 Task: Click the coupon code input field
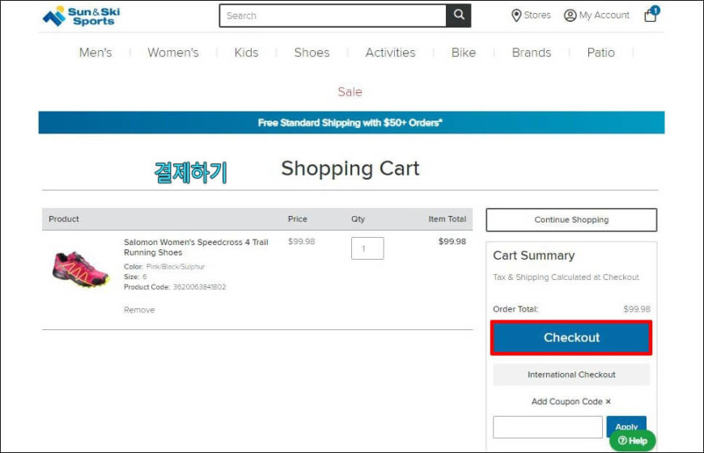[547, 427]
